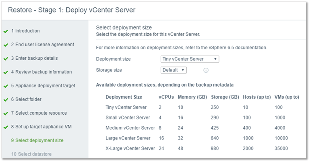Click green checkmark next to Select folder

point(6,100)
